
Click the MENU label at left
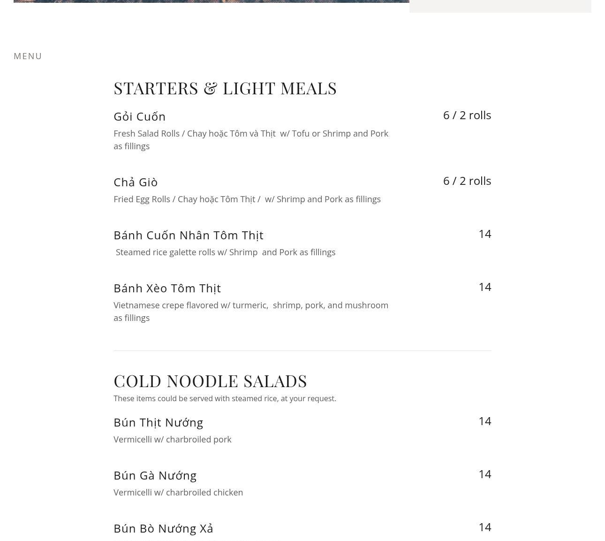(x=28, y=56)
